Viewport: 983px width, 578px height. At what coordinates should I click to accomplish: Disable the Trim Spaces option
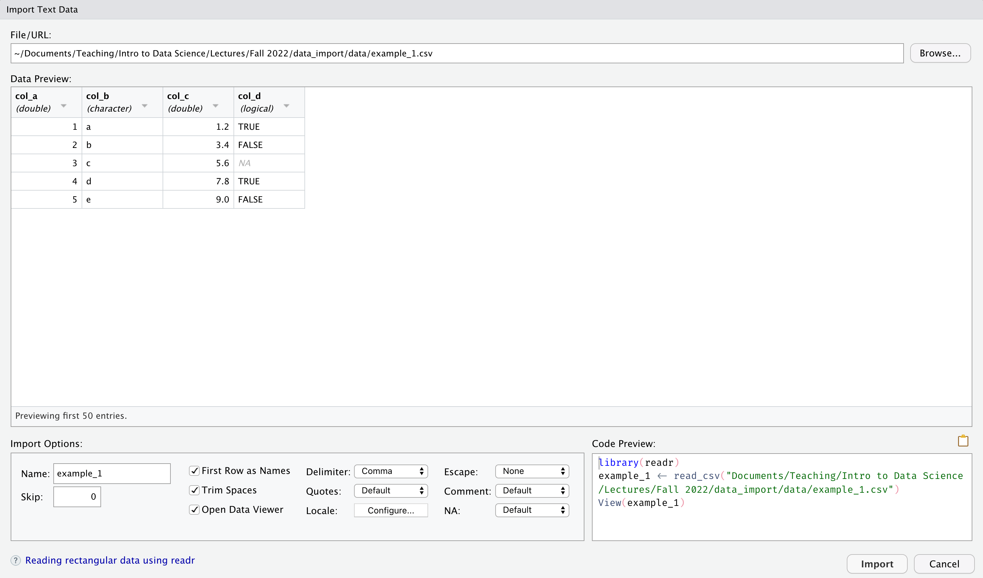pos(195,490)
